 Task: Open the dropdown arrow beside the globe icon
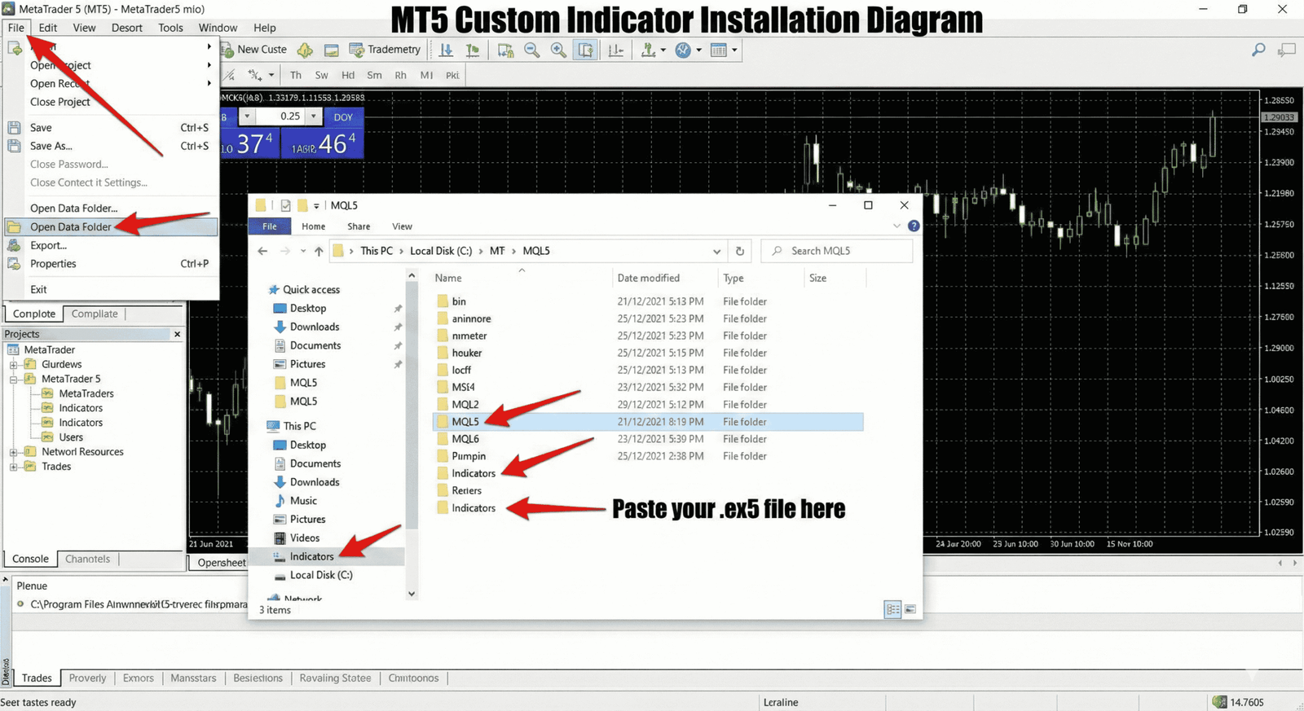pyautogui.click(x=698, y=50)
